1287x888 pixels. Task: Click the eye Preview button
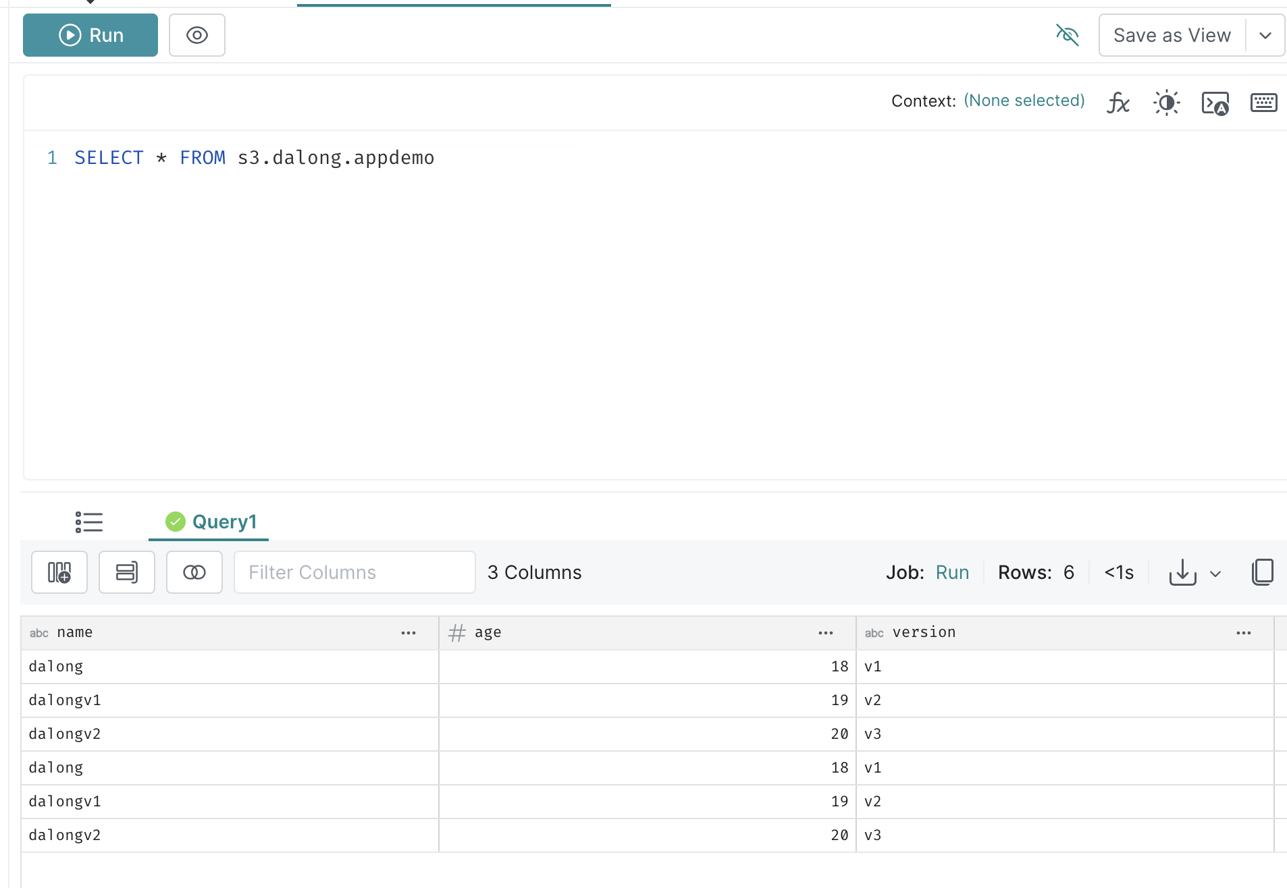click(x=197, y=35)
